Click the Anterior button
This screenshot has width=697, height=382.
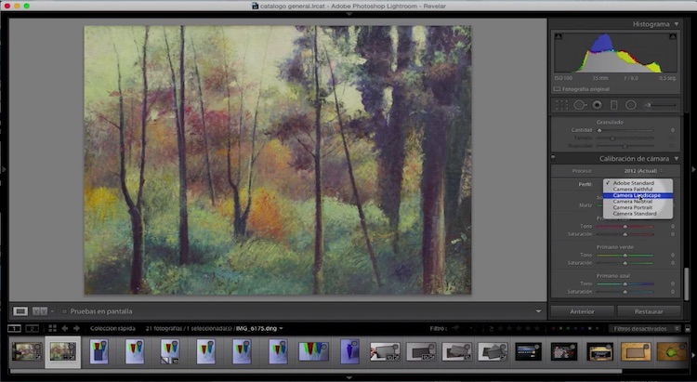click(x=582, y=311)
